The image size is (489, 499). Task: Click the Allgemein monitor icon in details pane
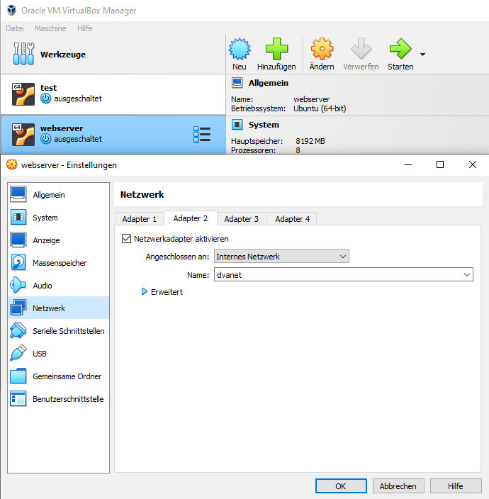coord(237,83)
